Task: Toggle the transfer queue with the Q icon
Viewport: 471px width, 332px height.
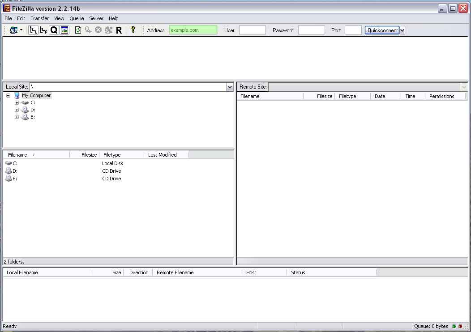Action: [x=54, y=30]
